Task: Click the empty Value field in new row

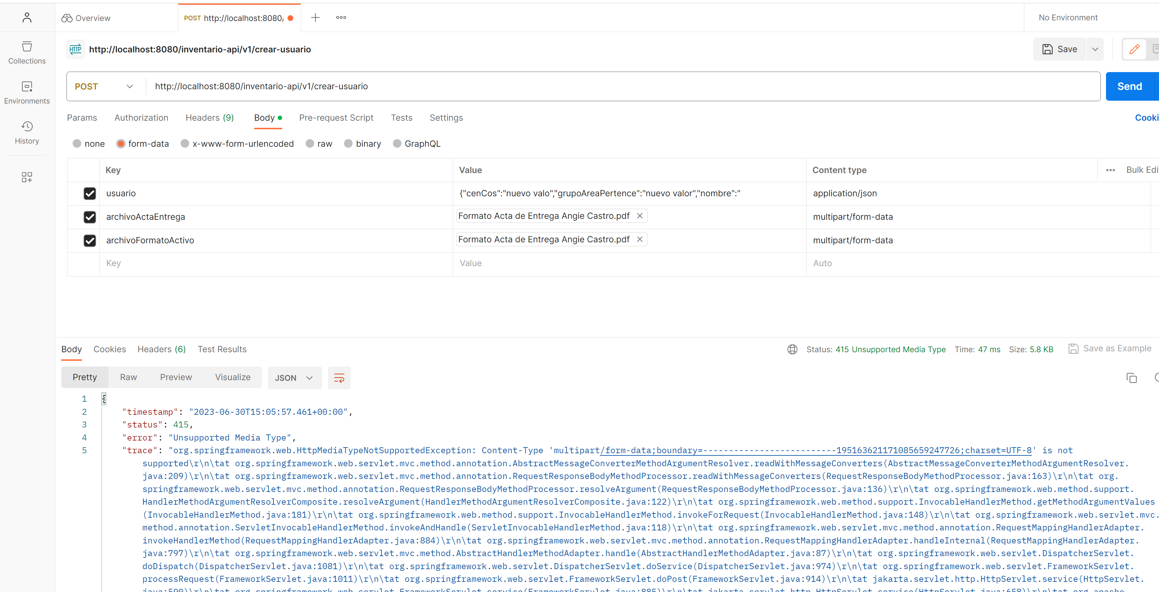Action: click(x=629, y=263)
